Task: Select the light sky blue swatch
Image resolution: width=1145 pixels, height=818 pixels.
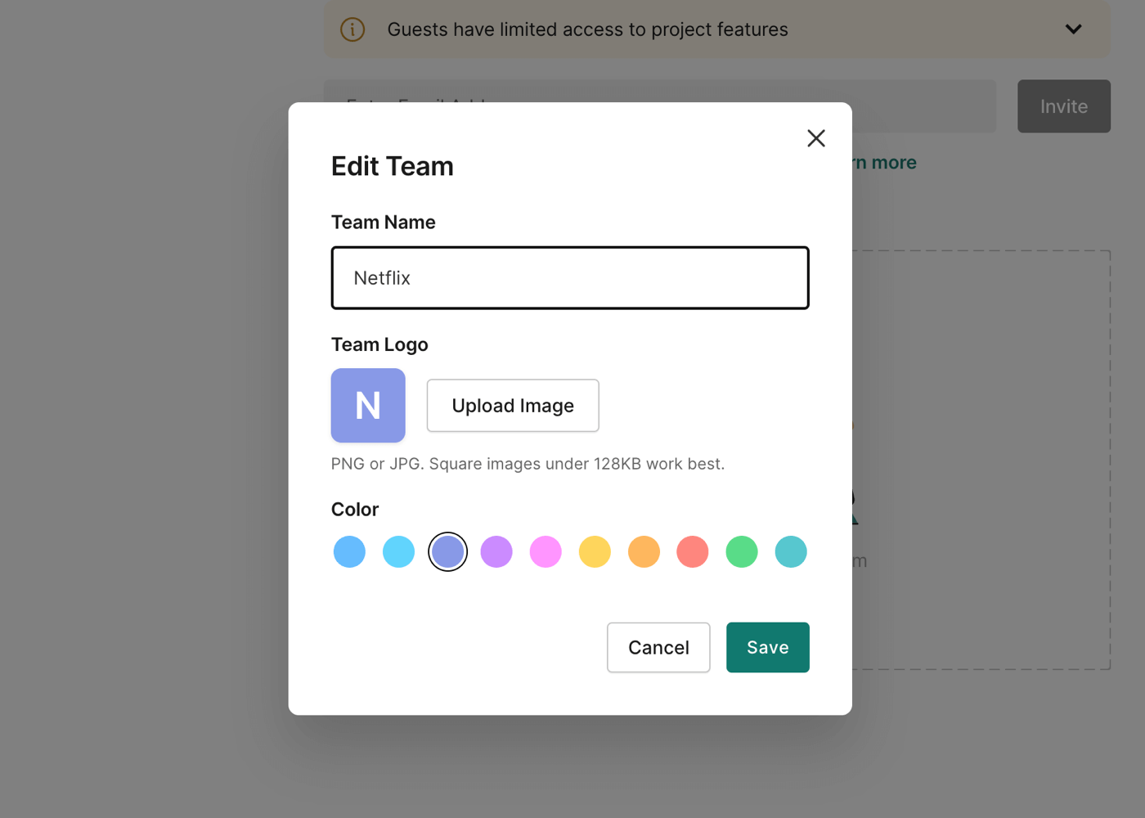Action: 398,552
